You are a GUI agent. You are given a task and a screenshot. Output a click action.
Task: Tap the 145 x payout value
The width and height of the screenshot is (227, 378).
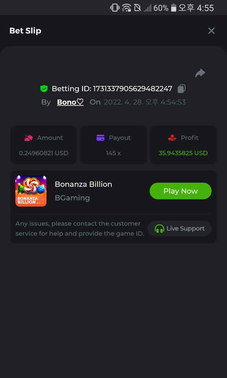click(x=113, y=153)
